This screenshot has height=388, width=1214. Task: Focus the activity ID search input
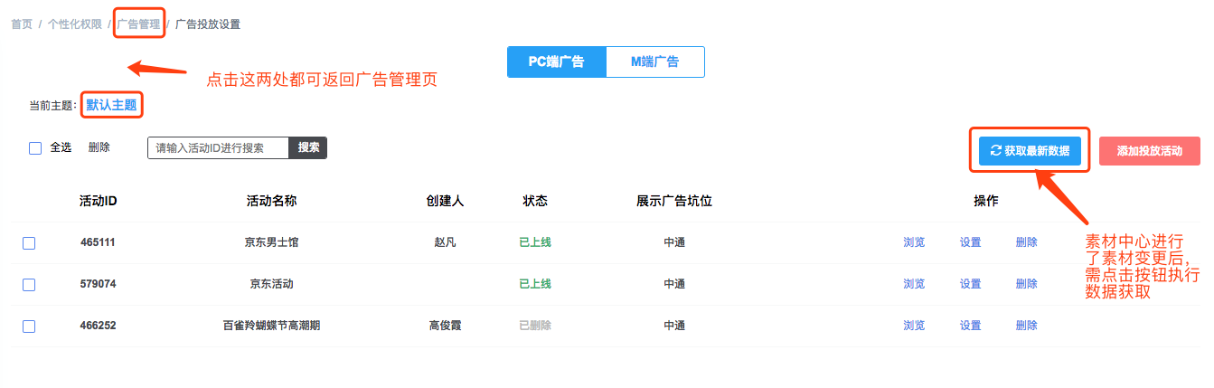(x=218, y=148)
